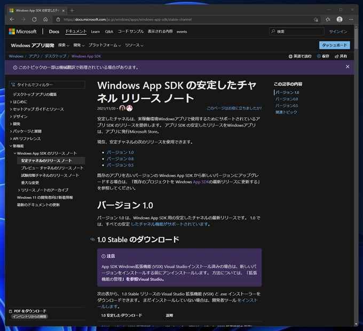The width and height of the screenshot is (363, 331).
Task: Dismiss the machine translation banner
Action: [348, 67]
